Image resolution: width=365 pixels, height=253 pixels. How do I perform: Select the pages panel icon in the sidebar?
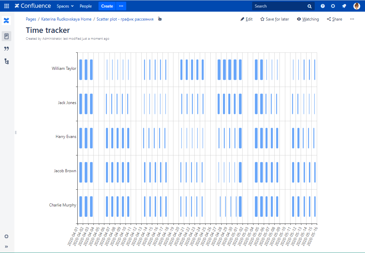(x=6, y=36)
